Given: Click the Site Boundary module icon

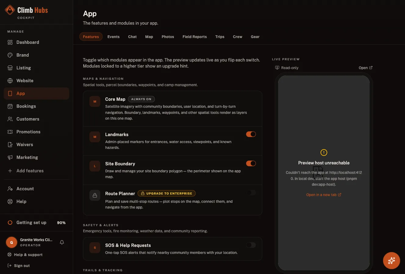Looking at the screenshot, I should point(95,166).
